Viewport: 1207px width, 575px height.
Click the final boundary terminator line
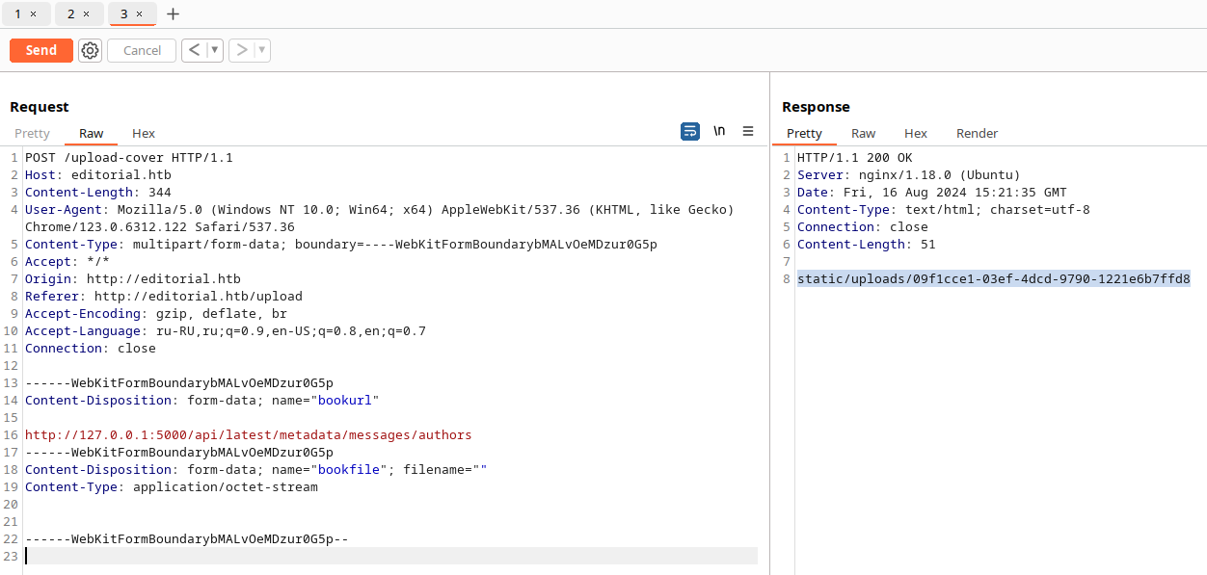187,538
